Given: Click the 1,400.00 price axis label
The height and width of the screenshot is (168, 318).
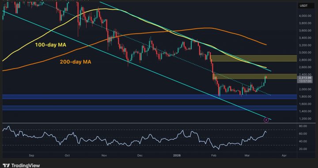Looking at the screenshot, I should pyautogui.click(x=306, y=111).
